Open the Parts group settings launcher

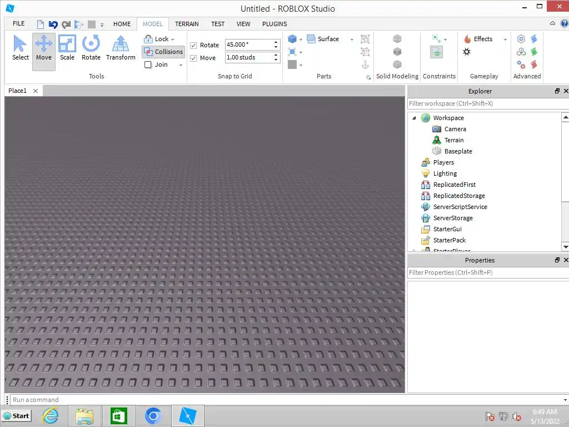click(368, 77)
